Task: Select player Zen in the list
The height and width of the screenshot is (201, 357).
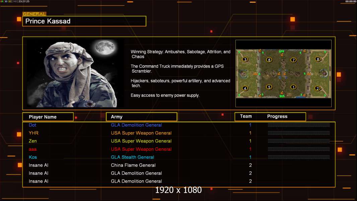Action: [x=32, y=141]
